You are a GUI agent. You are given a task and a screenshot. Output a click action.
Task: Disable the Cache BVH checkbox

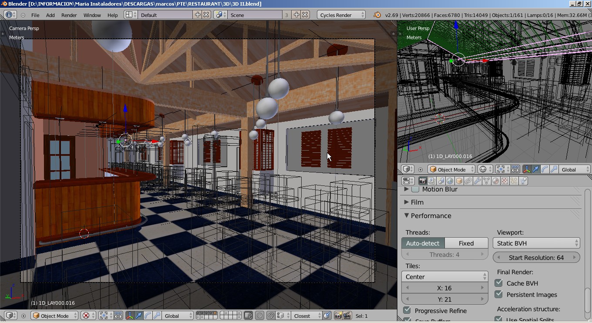pyautogui.click(x=499, y=283)
